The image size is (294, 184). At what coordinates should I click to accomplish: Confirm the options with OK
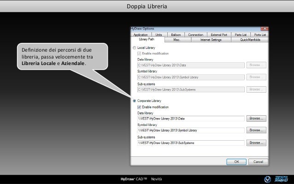coord(236,162)
